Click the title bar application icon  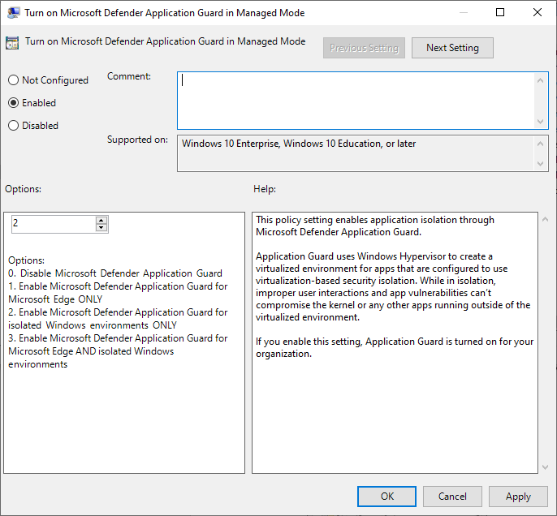pos(14,13)
